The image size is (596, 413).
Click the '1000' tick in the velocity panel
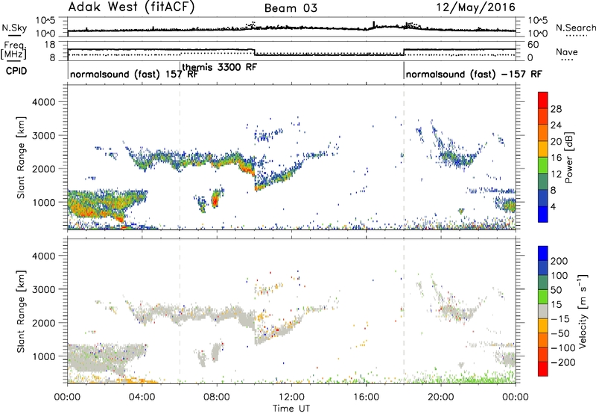[x=43, y=356]
